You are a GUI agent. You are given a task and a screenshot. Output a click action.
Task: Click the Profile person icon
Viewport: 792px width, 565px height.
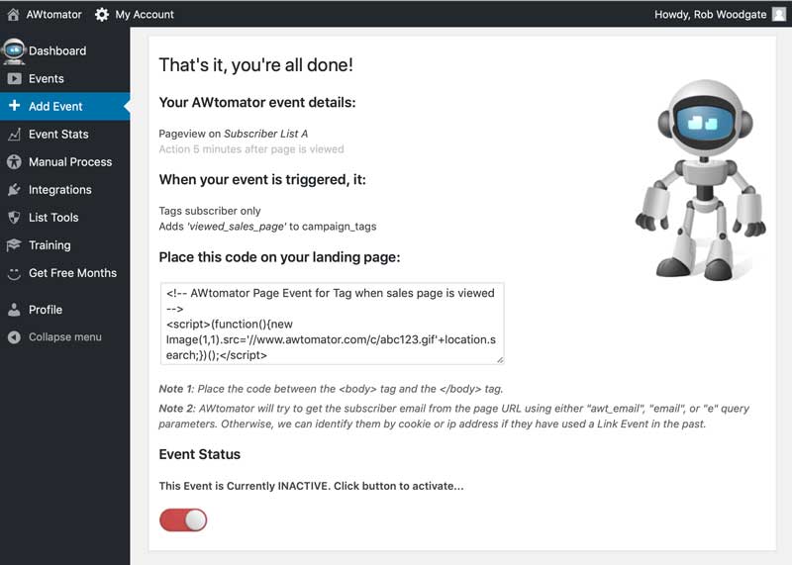pos(14,310)
